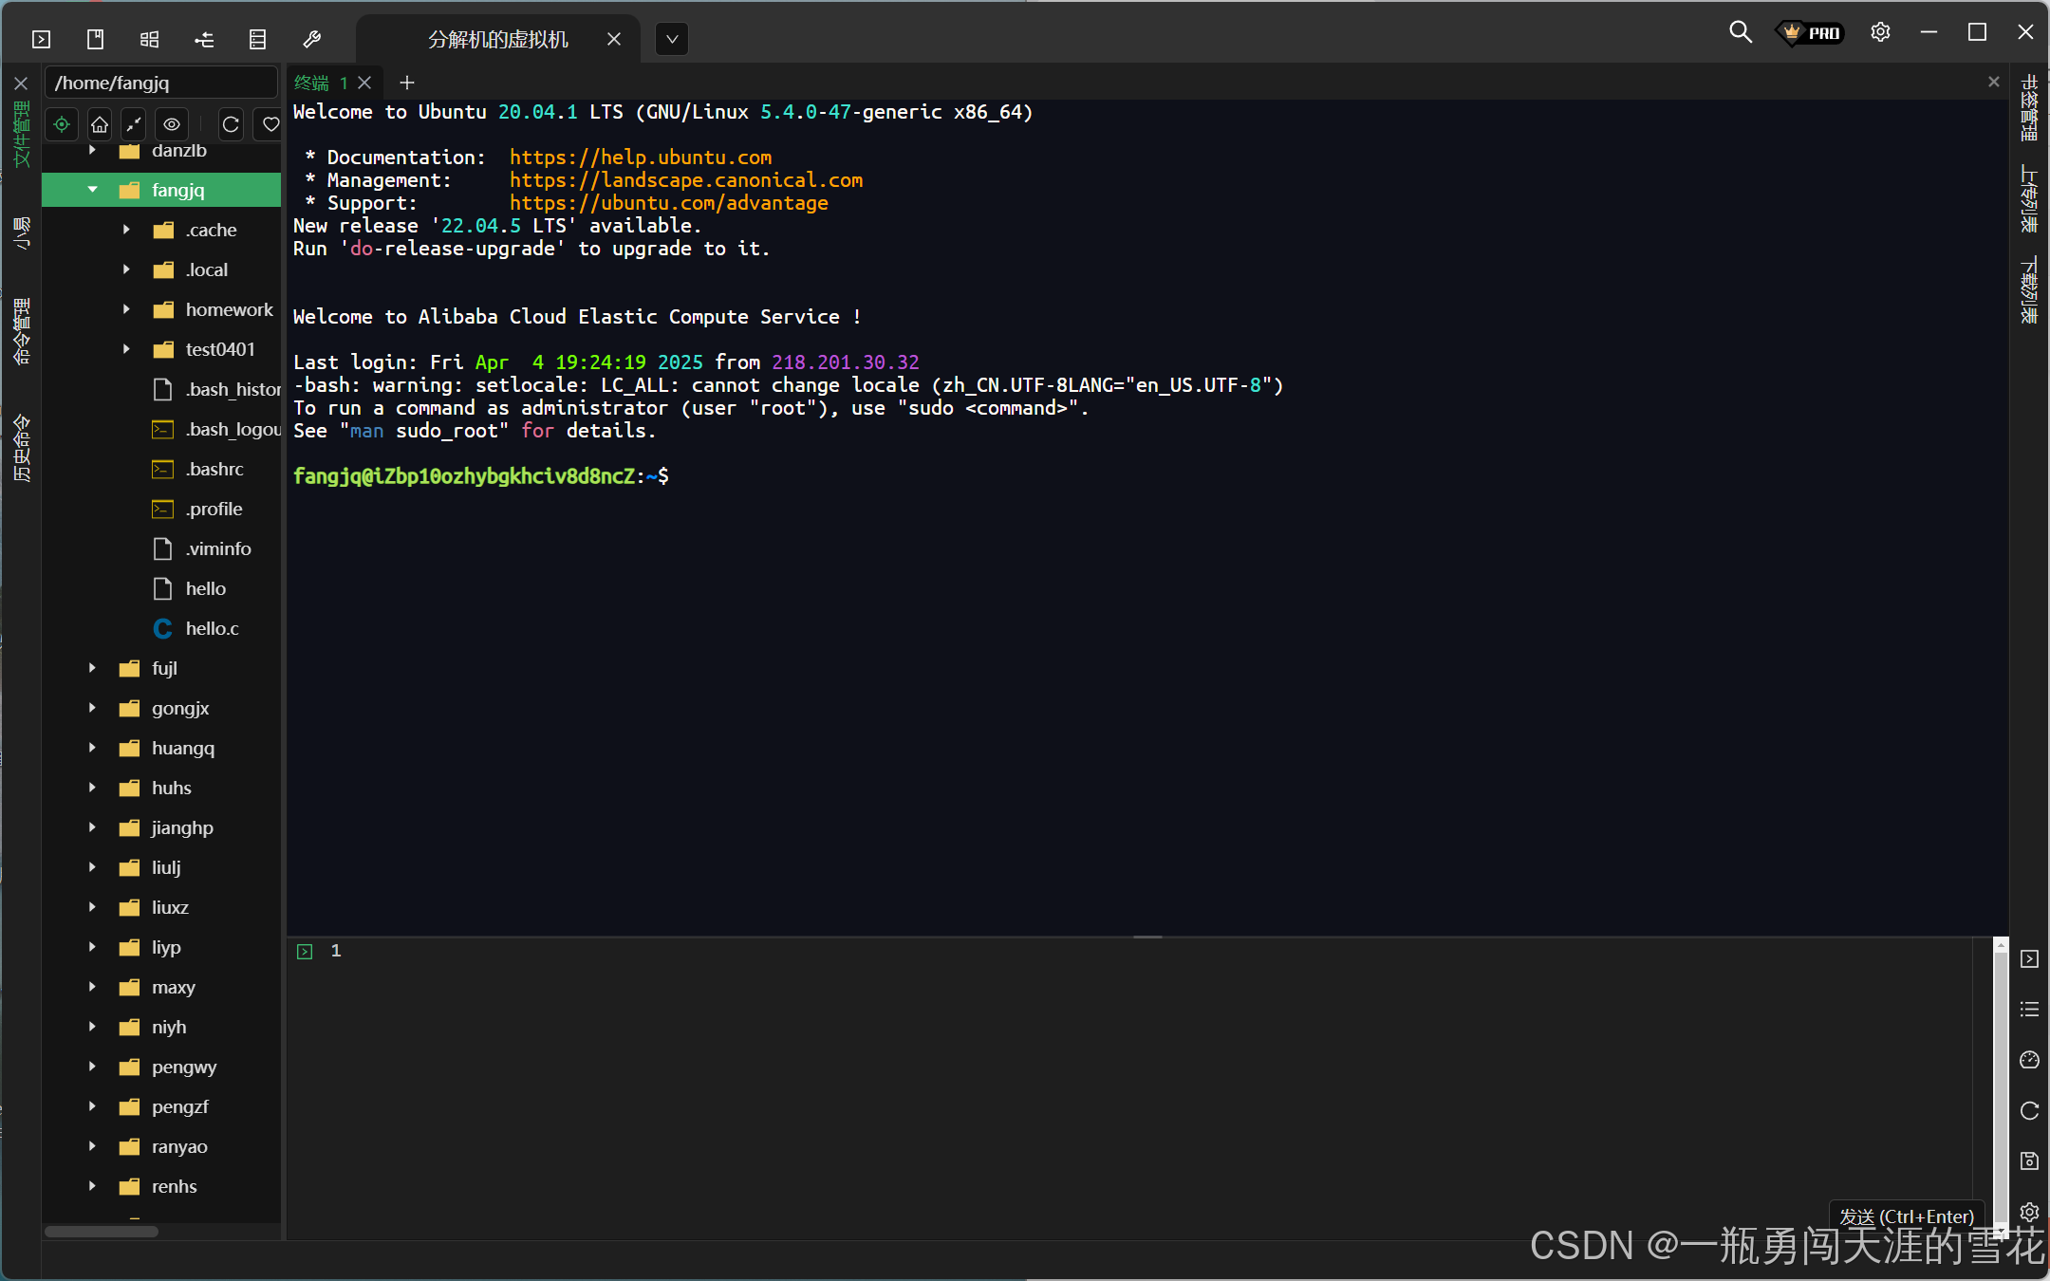This screenshot has width=2050, height=1281.
Task: Click the bullet list icon beside command editor
Action: [x=2029, y=1009]
